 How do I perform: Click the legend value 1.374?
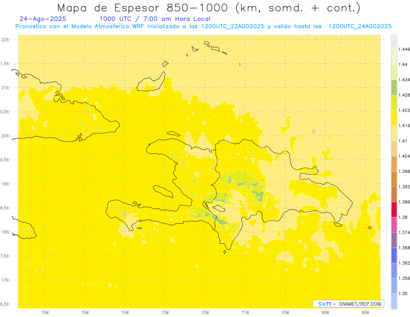coord(404,233)
